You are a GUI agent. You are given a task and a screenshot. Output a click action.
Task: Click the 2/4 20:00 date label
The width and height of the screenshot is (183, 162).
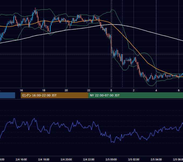(66, 159)
